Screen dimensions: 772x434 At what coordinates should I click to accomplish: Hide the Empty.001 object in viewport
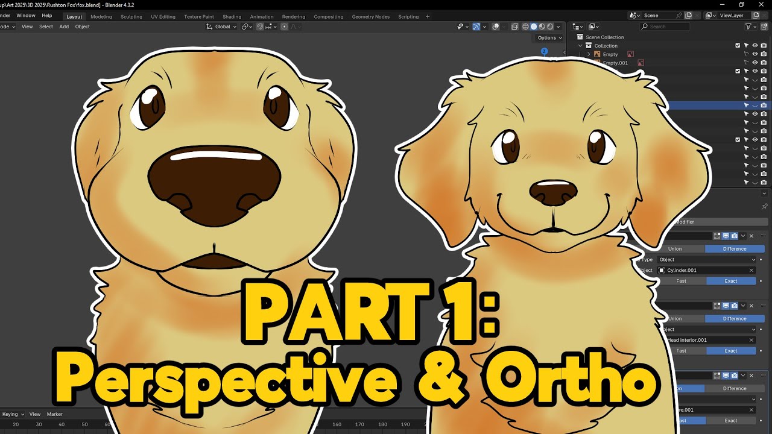pyautogui.click(x=755, y=63)
